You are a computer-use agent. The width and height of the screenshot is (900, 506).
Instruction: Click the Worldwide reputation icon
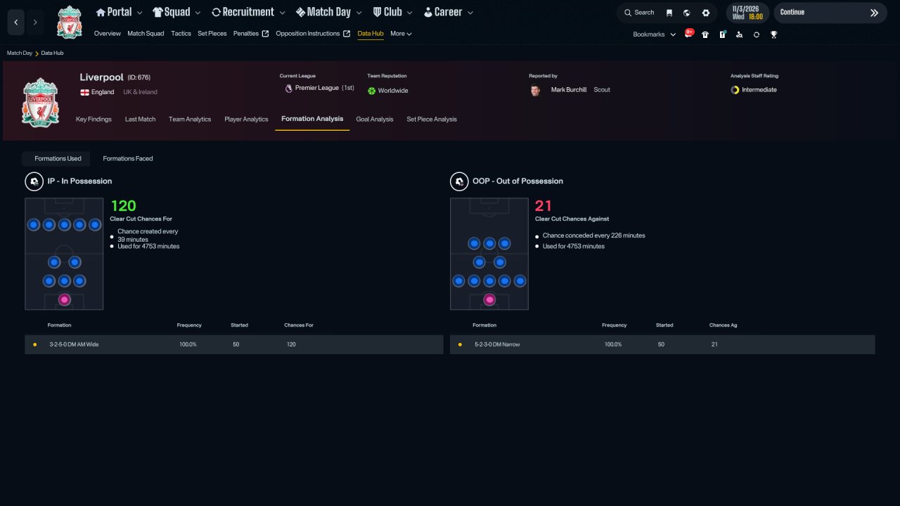pos(372,91)
